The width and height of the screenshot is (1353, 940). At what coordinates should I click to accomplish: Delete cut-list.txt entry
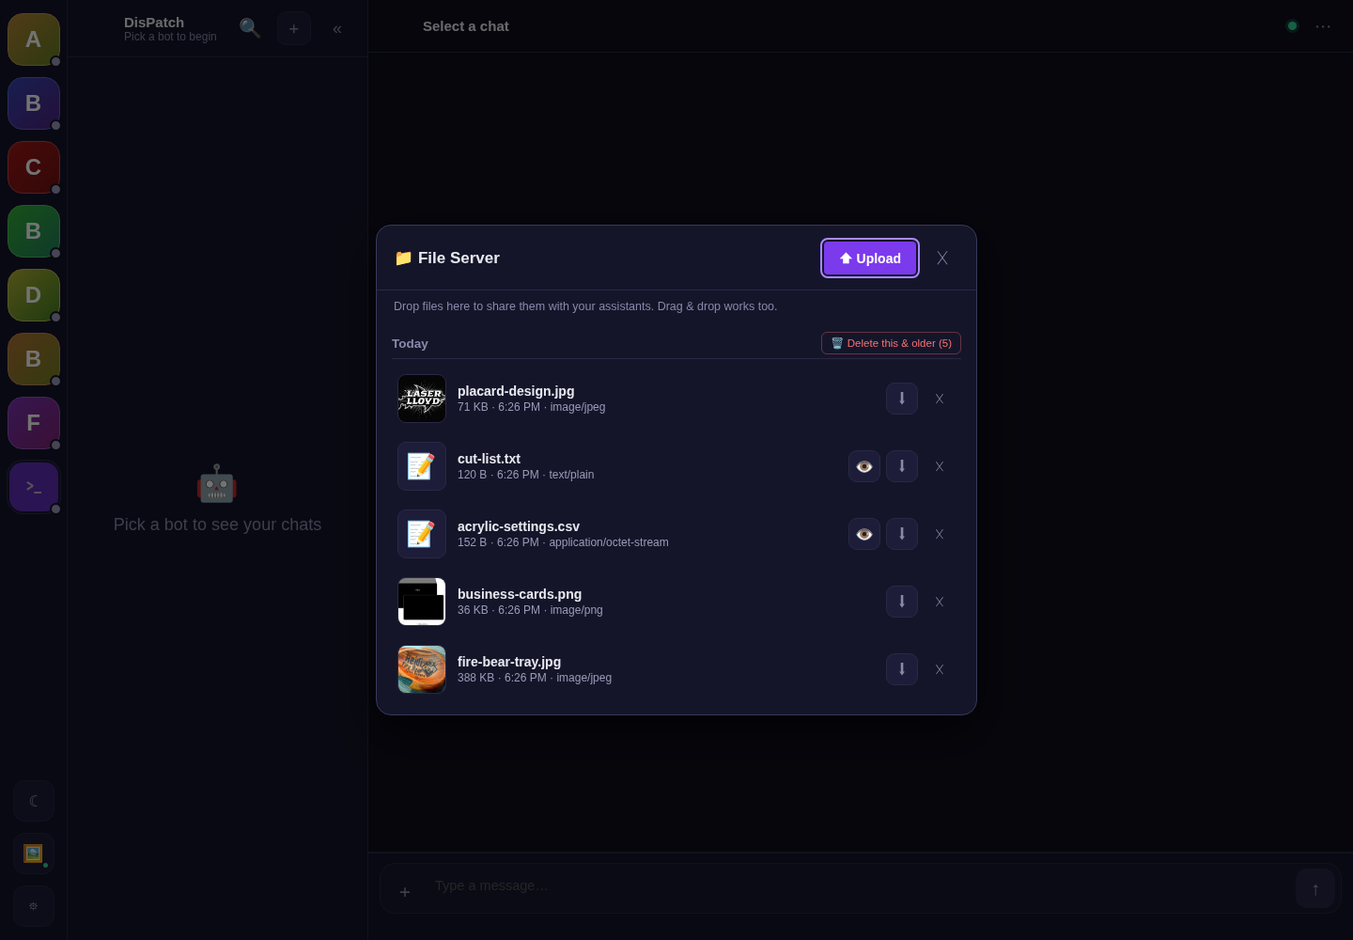940,466
